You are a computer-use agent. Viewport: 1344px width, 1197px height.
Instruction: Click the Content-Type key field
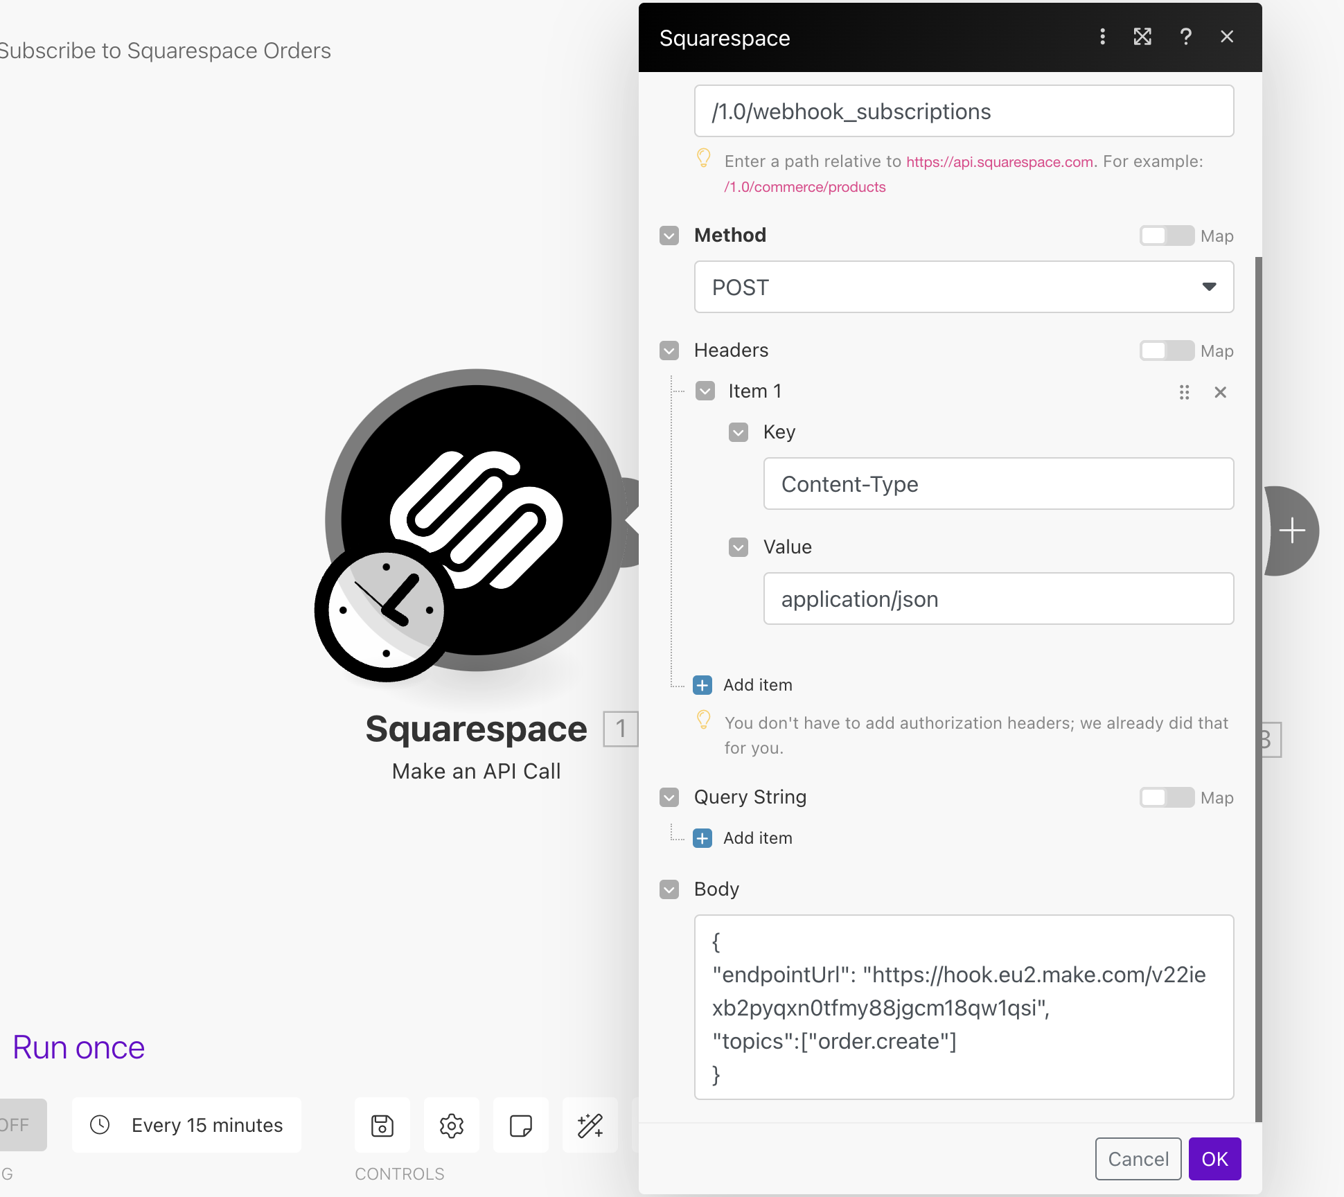tap(998, 484)
